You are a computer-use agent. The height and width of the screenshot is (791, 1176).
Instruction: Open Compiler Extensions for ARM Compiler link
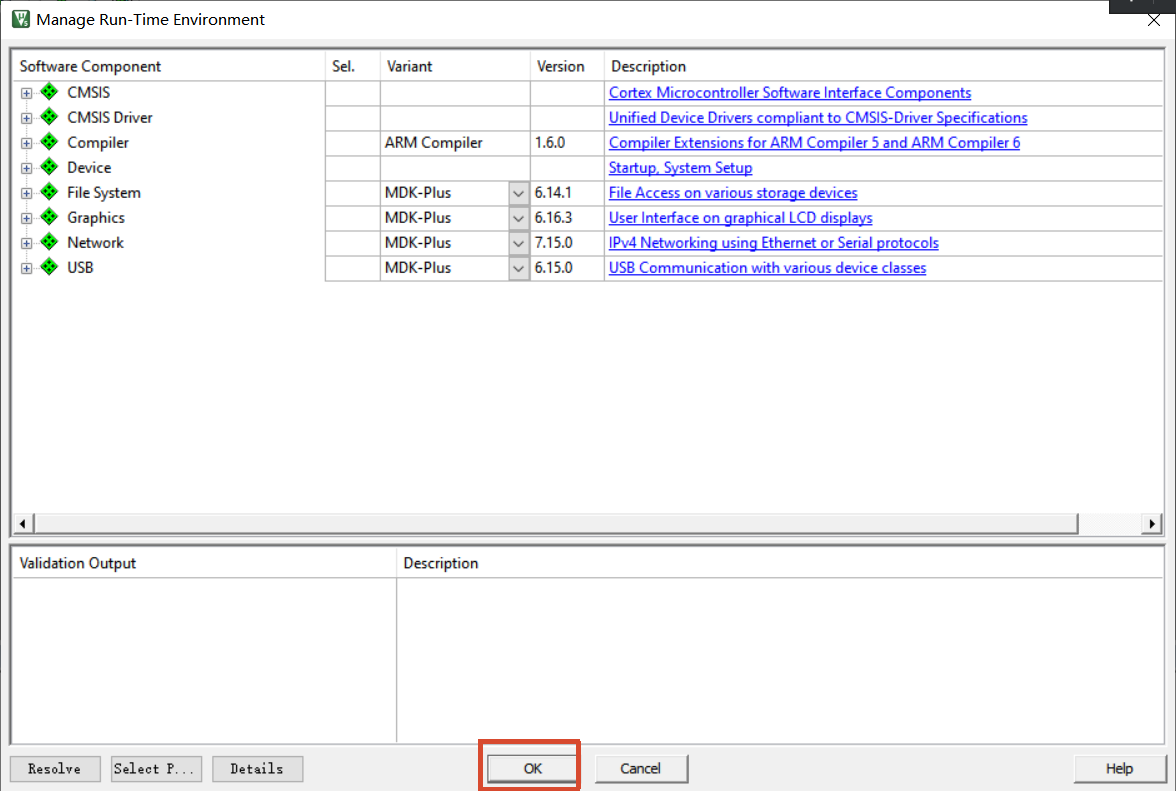814,143
